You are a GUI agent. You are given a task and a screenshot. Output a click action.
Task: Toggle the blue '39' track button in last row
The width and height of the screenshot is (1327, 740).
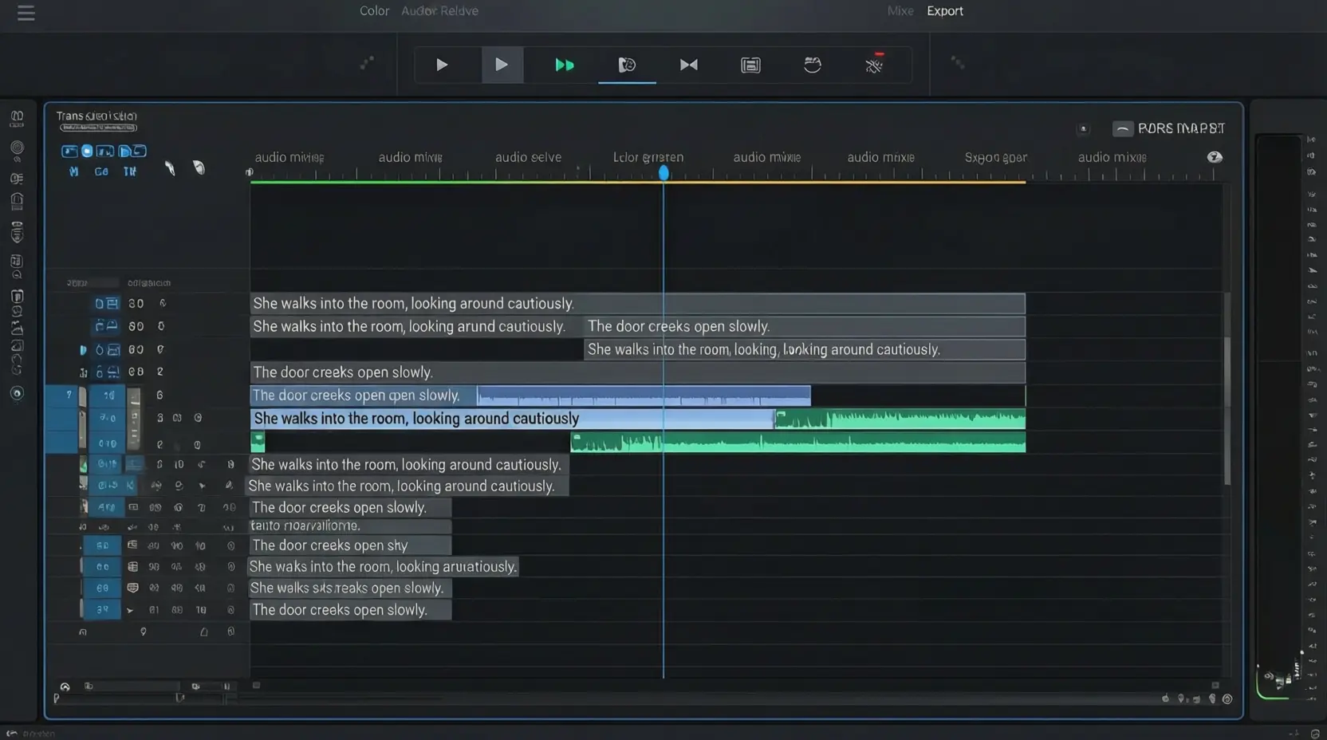tap(103, 609)
